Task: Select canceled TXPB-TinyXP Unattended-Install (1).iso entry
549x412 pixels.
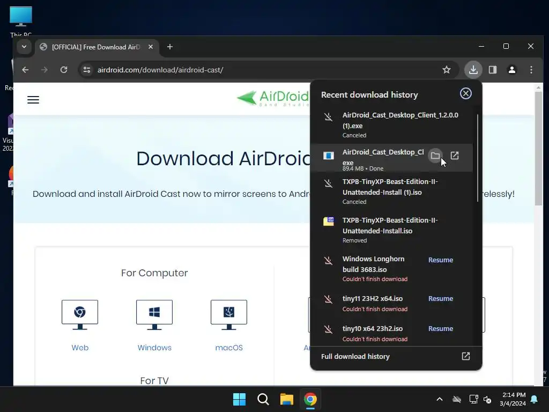Action: coord(391,192)
